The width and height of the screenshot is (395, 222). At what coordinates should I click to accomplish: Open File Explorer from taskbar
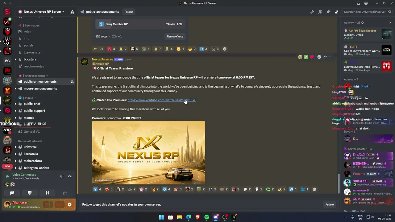(180, 217)
